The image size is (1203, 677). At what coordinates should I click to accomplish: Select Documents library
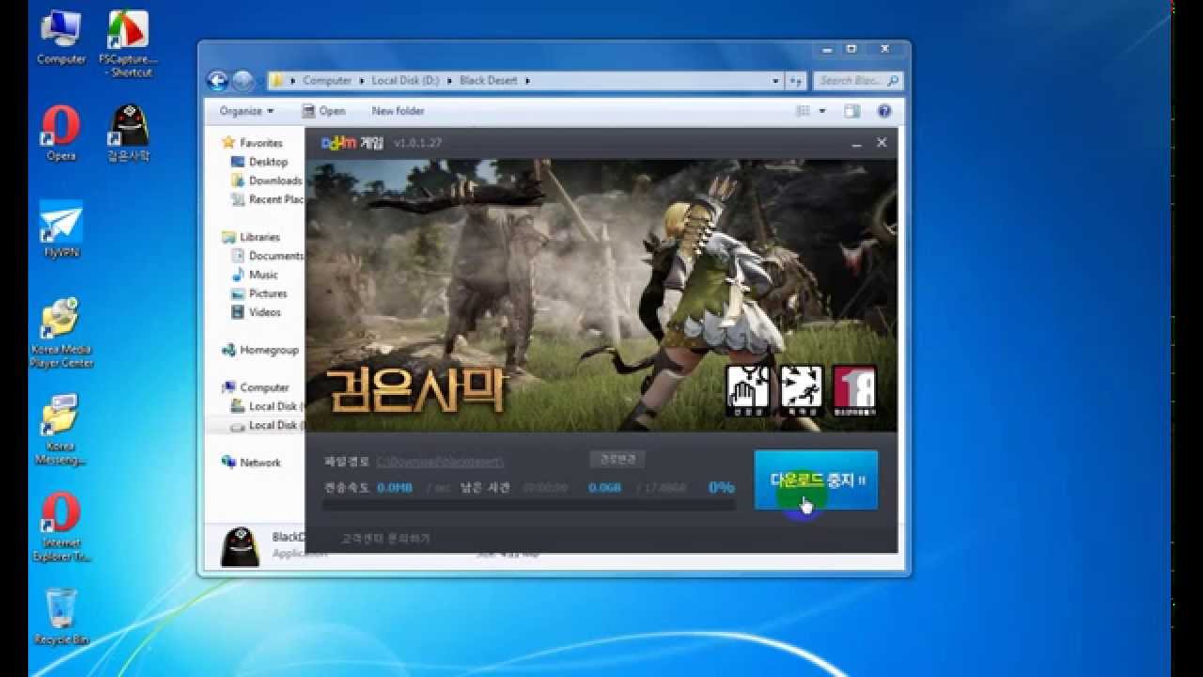coord(267,256)
